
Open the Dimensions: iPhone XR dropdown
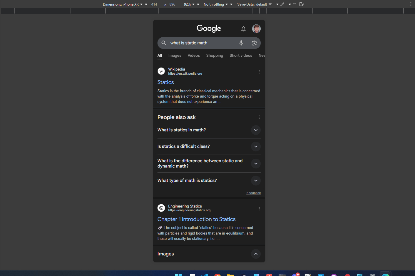[x=123, y=4]
